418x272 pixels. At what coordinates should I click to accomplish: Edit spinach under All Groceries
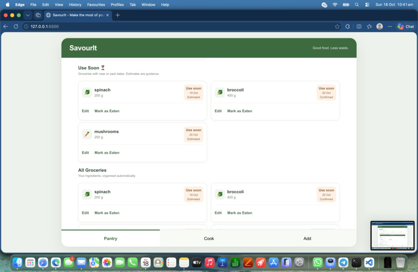(x=85, y=213)
